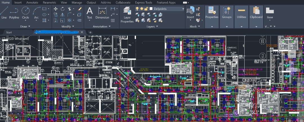Viewport: 304px width, 122px height.
Task: Click the layer Unlock icon
Action: pos(155,20)
